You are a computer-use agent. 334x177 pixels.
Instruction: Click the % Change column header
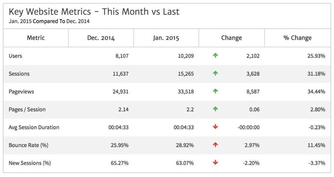(297, 38)
